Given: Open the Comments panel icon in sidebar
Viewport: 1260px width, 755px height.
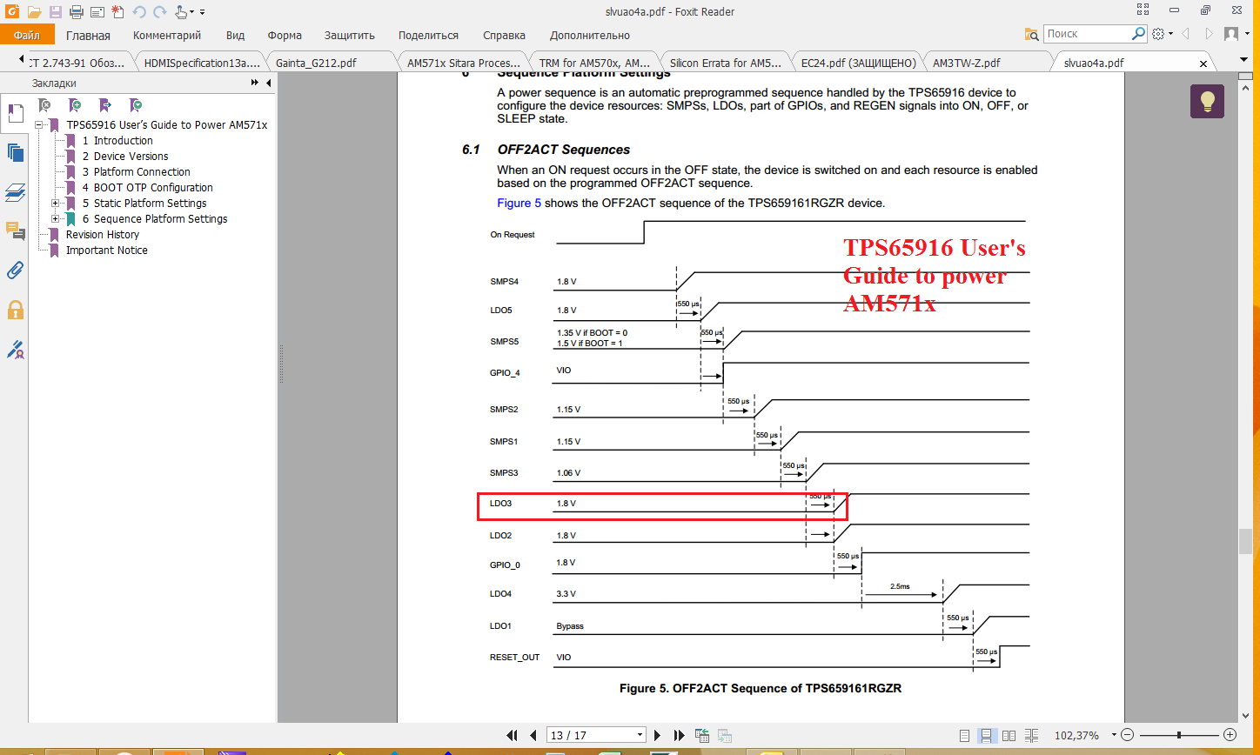Looking at the screenshot, I should point(15,231).
